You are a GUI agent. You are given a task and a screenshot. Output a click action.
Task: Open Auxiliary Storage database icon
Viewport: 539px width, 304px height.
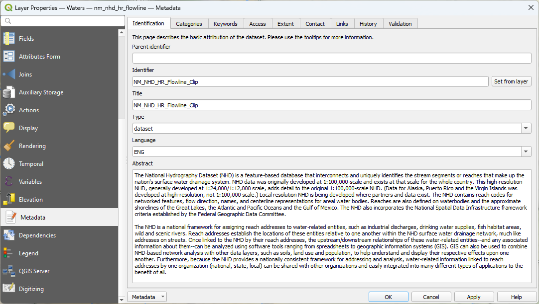click(9, 92)
